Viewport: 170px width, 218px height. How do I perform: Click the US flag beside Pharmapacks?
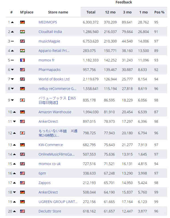[x=22, y=70]
